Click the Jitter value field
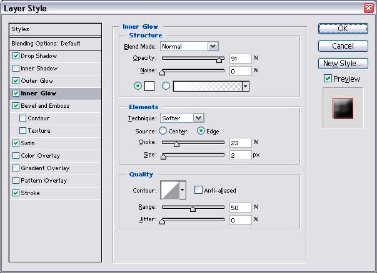The height and width of the screenshot is (273, 377). tap(241, 220)
